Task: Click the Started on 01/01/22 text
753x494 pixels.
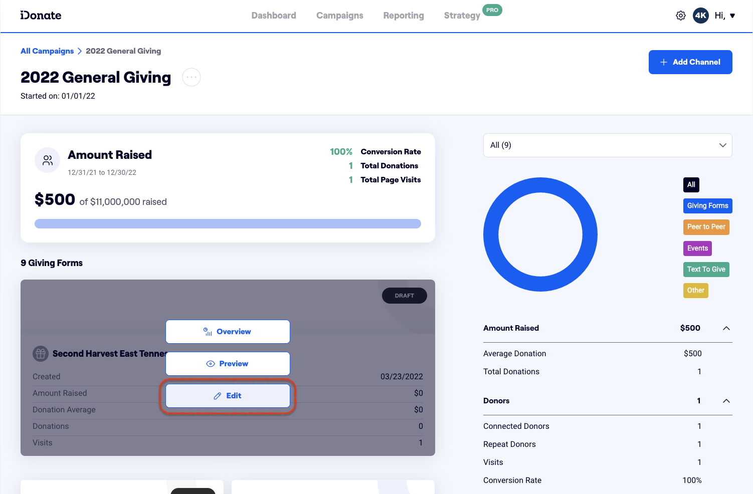Action: pyautogui.click(x=58, y=96)
